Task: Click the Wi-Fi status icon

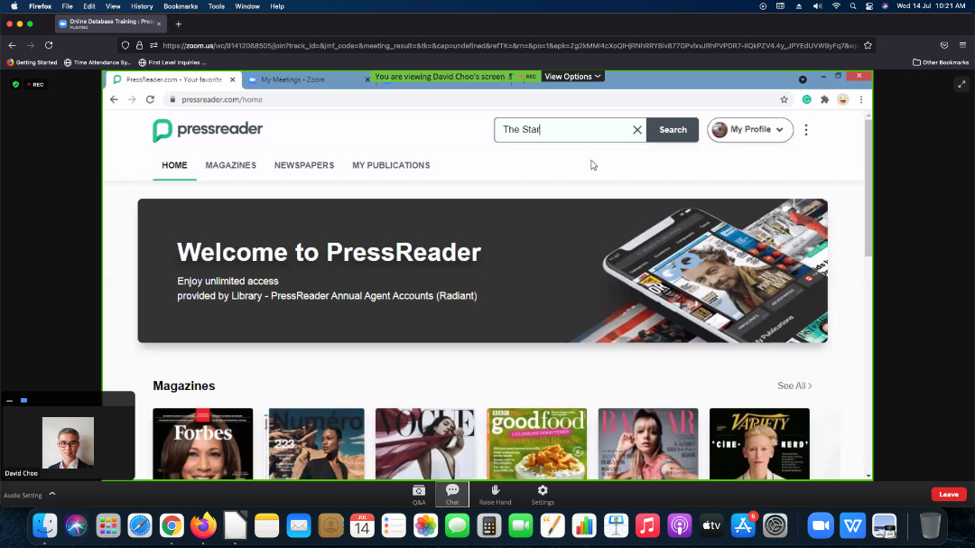Action: click(x=836, y=6)
